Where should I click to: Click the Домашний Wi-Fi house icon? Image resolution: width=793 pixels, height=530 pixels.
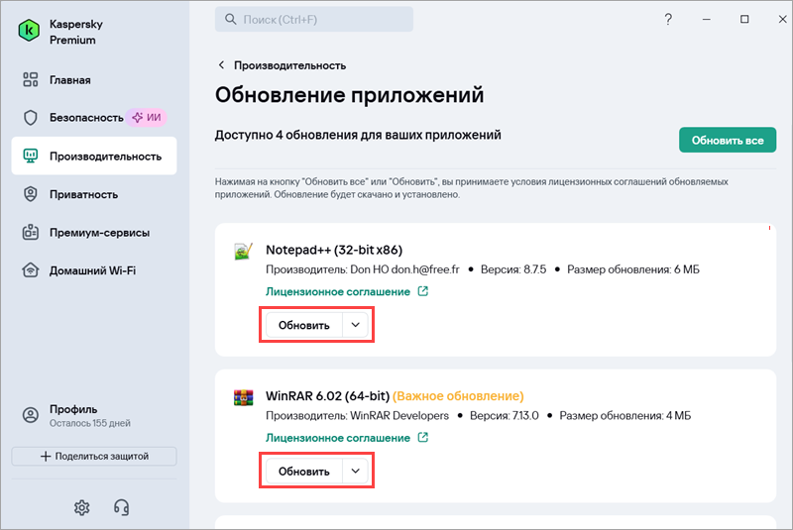pos(31,270)
